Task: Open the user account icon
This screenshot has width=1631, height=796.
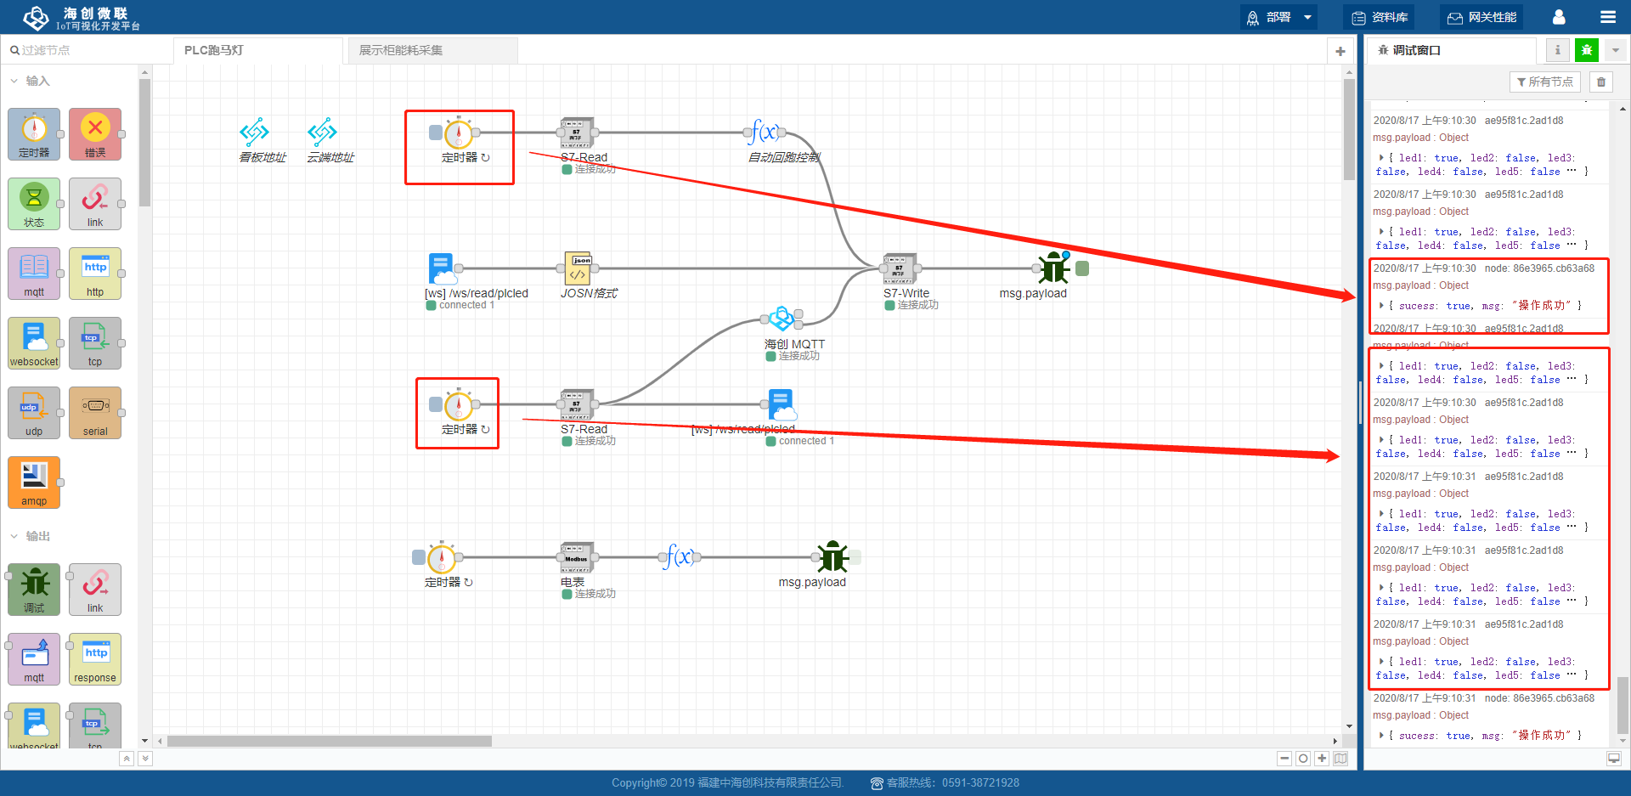Action: tap(1559, 17)
